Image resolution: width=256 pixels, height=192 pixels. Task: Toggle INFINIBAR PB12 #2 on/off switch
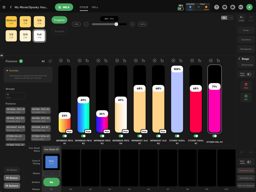(x=83, y=136)
